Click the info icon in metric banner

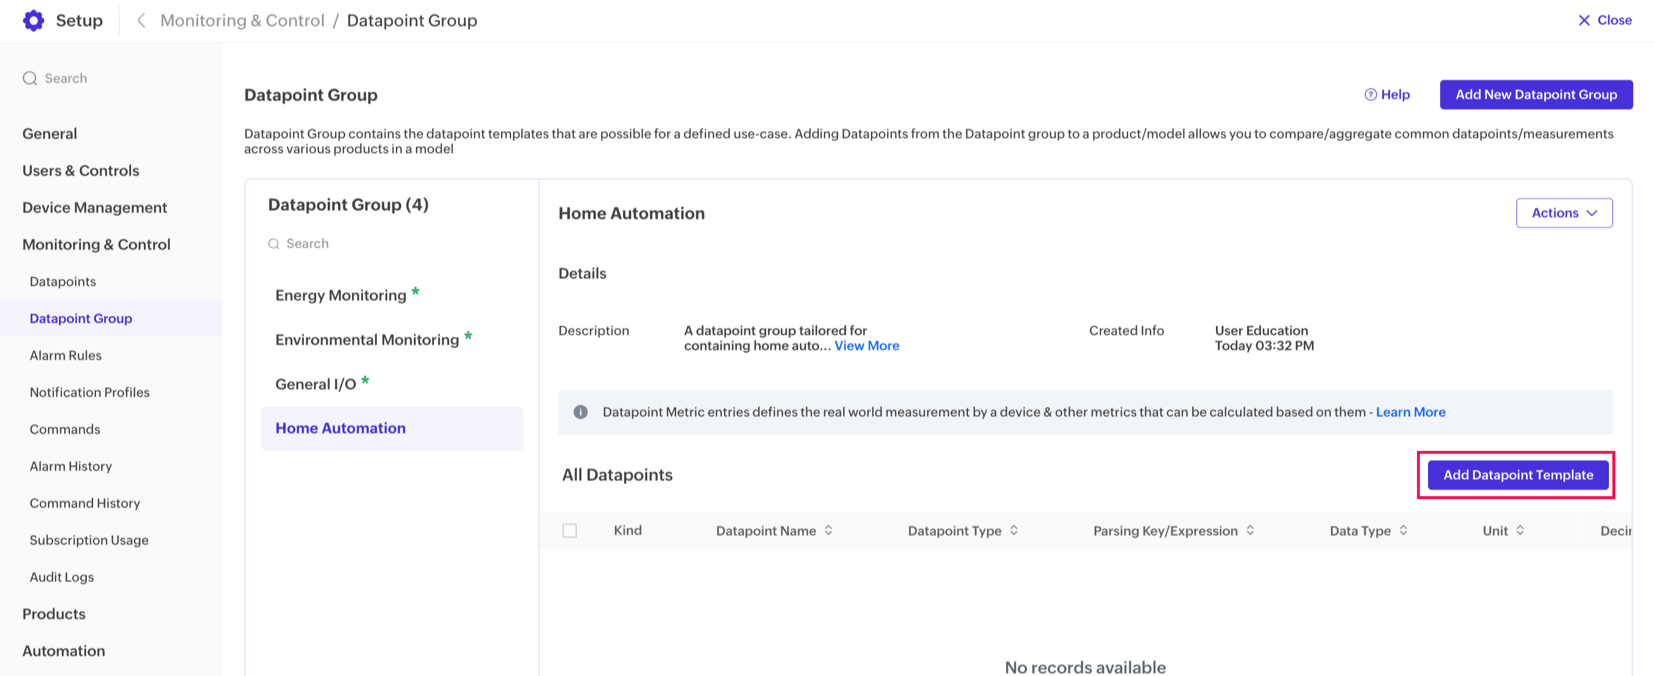[580, 412]
